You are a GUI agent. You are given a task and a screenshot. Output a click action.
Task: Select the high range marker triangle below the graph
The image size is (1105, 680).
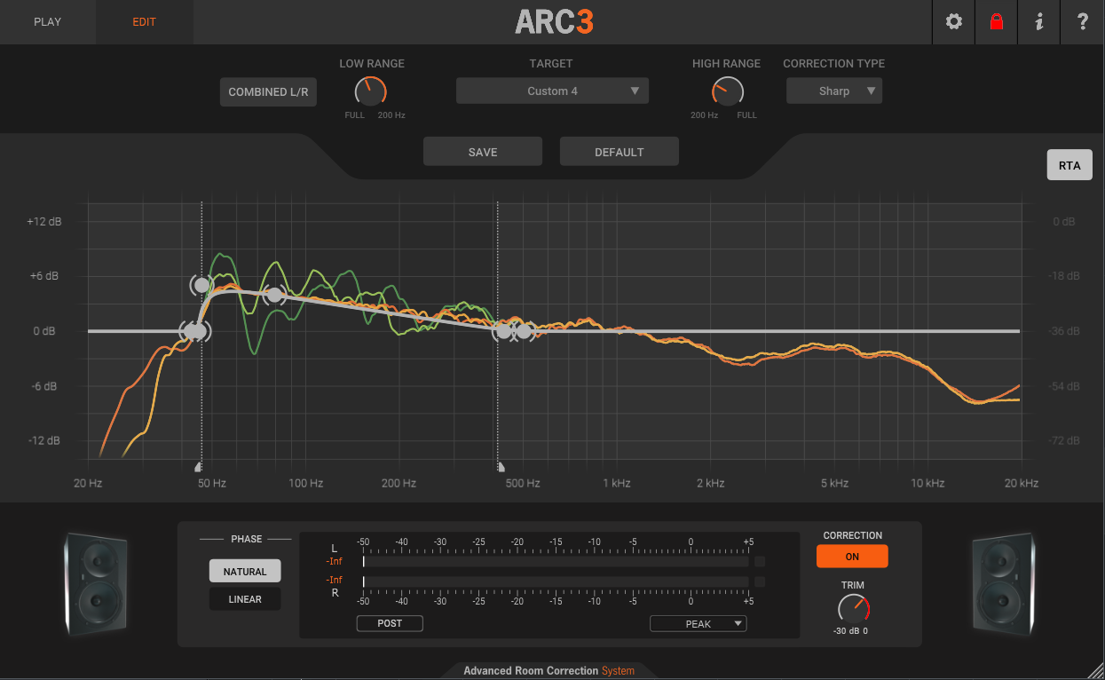click(501, 466)
